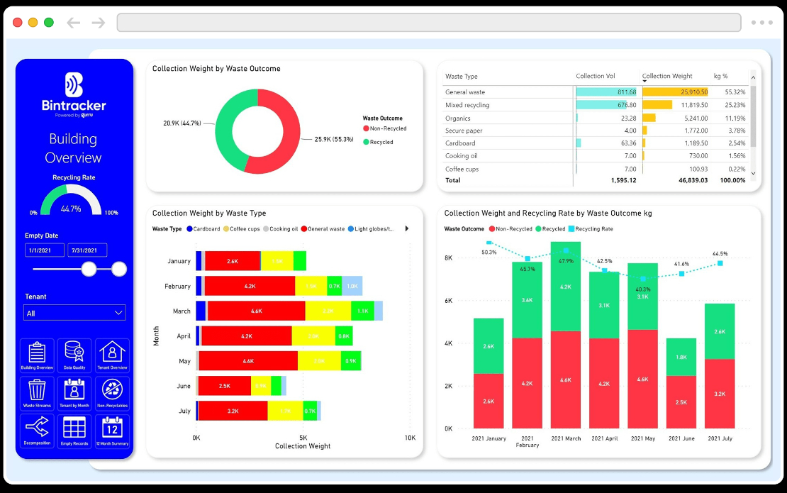Screen dimensions: 787x493
Task: Select the Coffee cups table row
Action: coord(596,169)
